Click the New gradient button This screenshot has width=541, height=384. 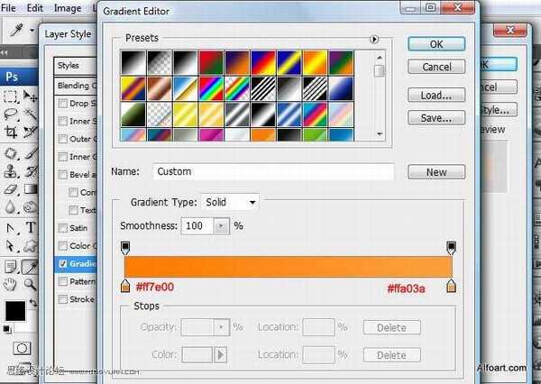coord(436,172)
